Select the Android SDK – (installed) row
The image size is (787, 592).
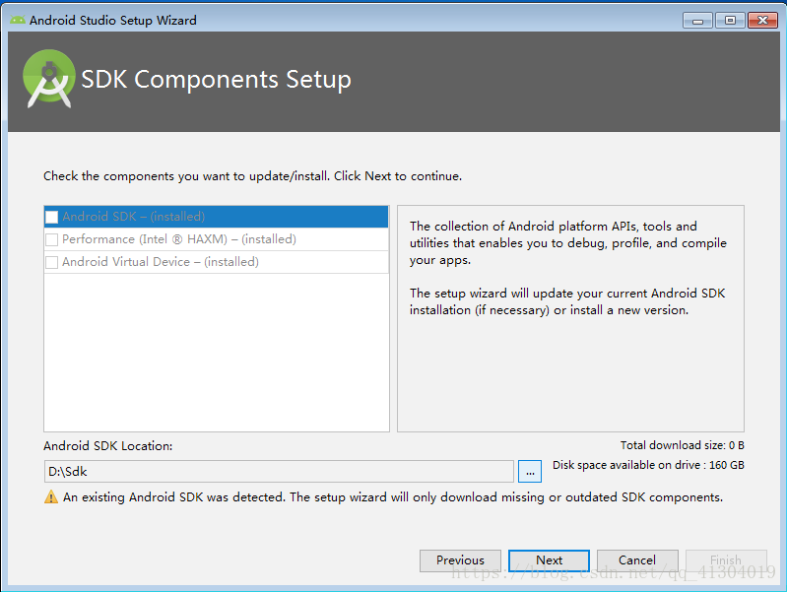(x=217, y=217)
